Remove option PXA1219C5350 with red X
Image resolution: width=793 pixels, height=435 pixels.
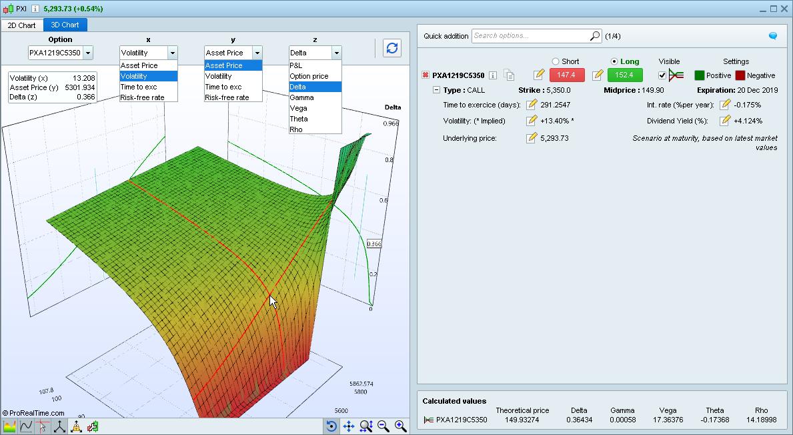click(x=426, y=75)
